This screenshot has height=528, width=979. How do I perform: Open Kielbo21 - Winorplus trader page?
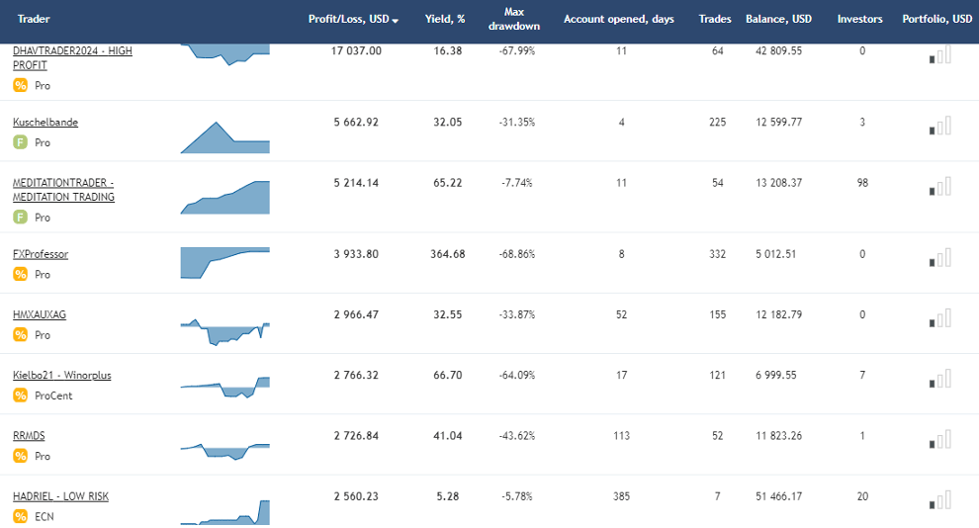(62, 376)
